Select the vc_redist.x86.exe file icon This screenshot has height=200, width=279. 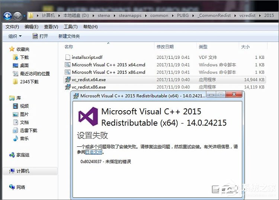click(68, 87)
